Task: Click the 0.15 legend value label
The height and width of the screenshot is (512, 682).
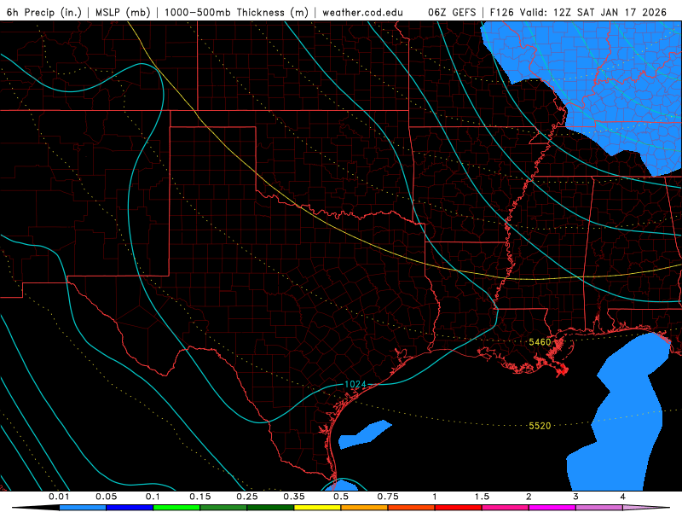Action: point(200,497)
